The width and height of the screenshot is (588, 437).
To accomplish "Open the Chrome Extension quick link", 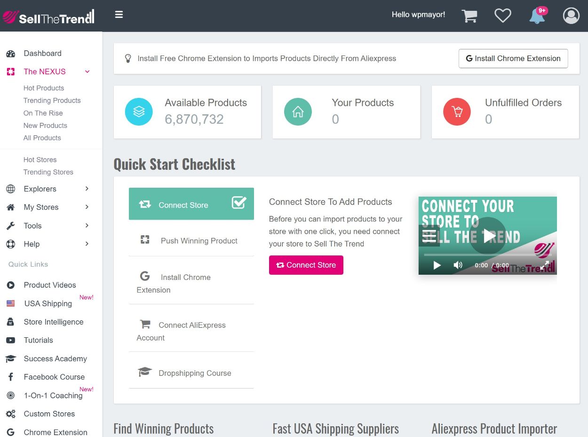I will click(x=56, y=432).
